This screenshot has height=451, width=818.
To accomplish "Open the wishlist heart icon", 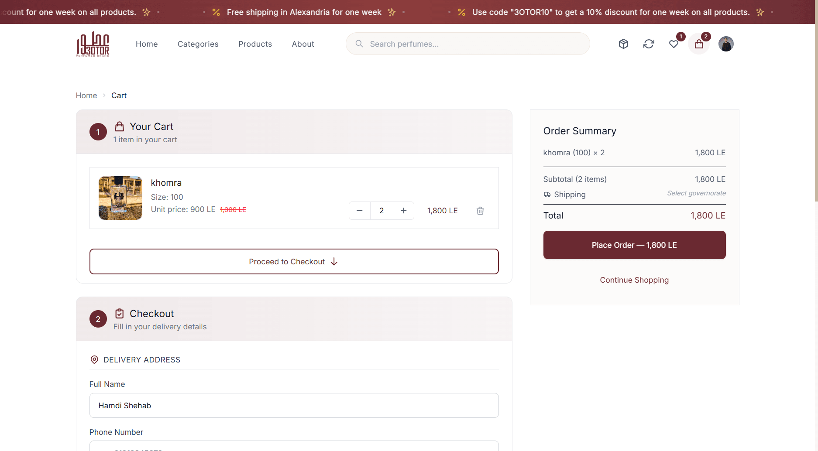I will 674,44.
